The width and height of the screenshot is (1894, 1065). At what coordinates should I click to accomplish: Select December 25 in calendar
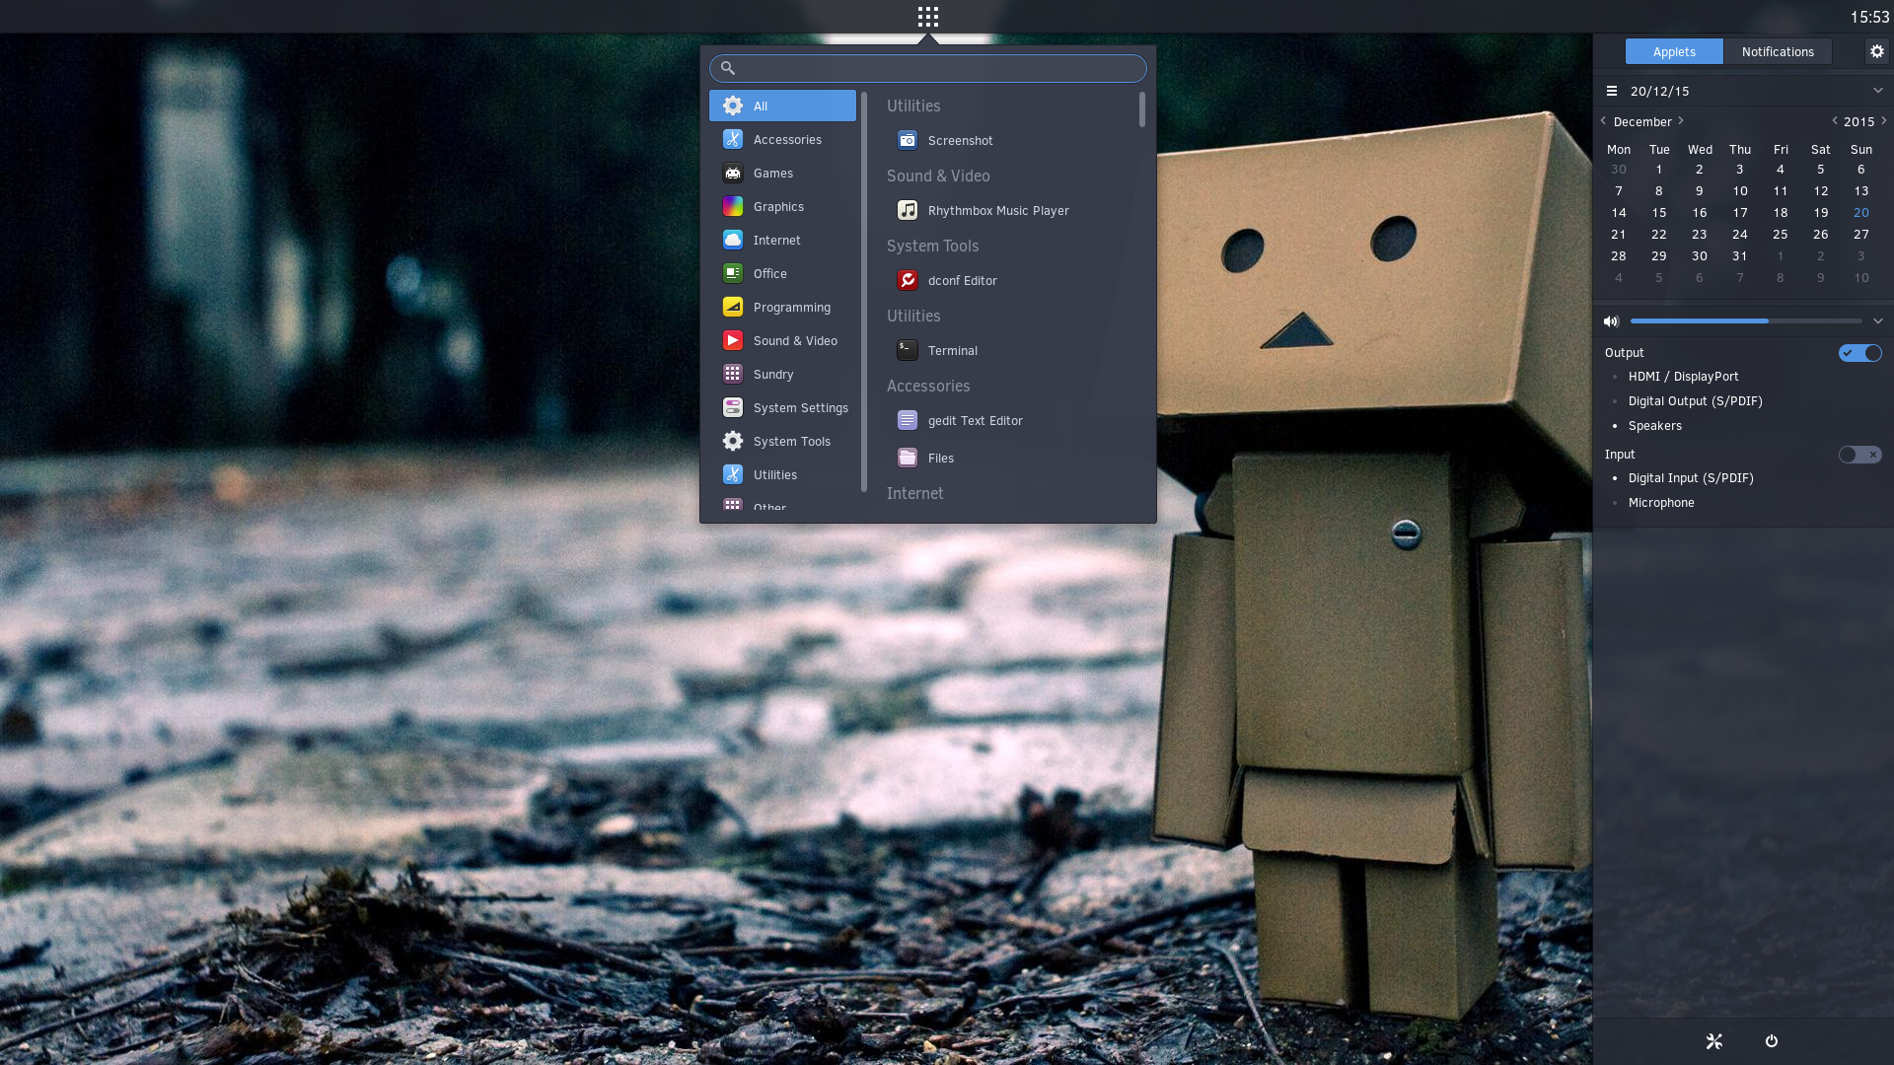(x=1780, y=235)
